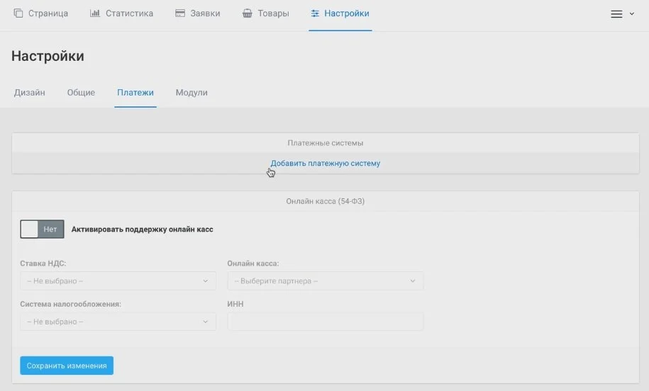Click the Активировать поддержку онлайн касс label
This screenshot has height=391, width=649.
[142, 229]
